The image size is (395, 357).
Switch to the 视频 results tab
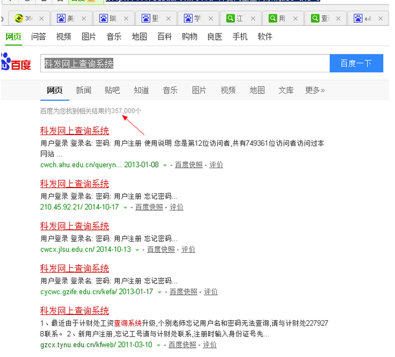228,90
